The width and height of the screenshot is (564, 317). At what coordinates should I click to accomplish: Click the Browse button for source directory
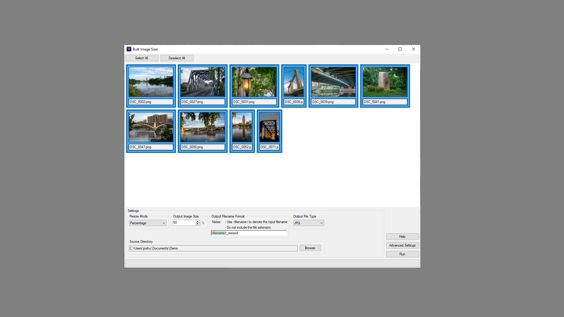310,248
